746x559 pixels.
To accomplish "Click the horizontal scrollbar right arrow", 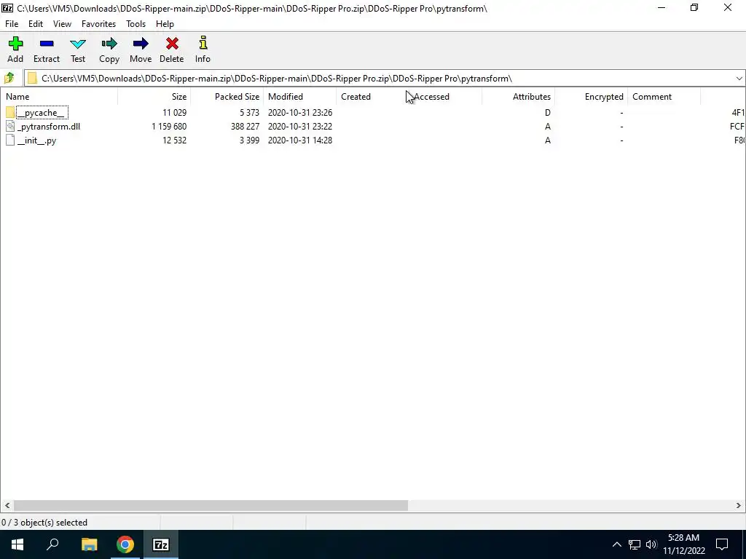I will coord(739,505).
